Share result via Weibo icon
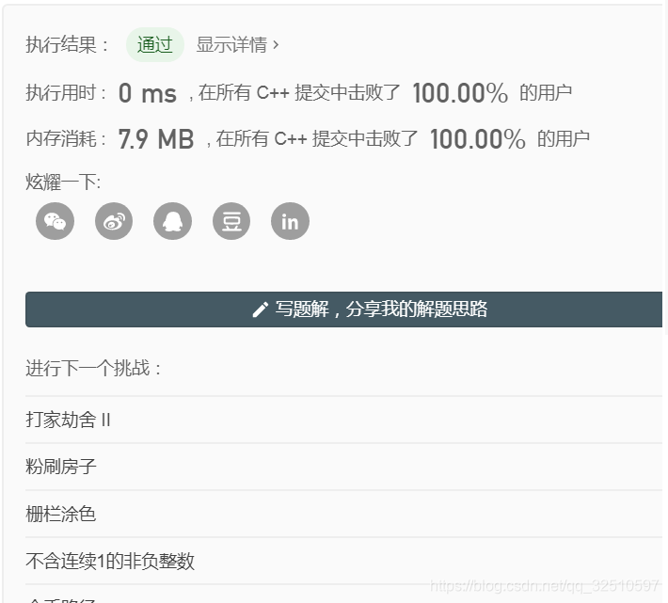The width and height of the screenshot is (668, 603). click(x=114, y=221)
